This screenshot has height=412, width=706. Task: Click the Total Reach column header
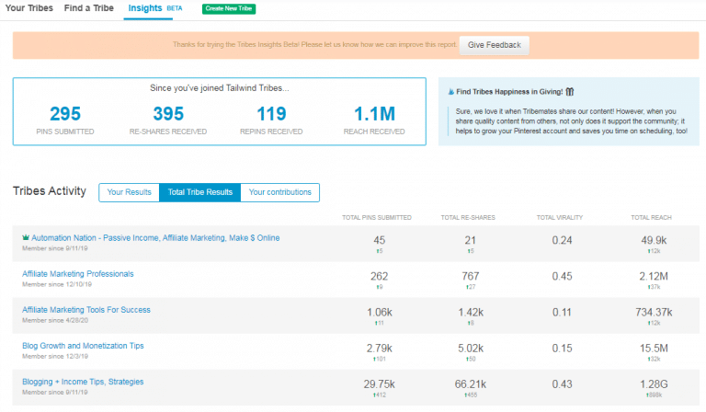[x=651, y=217]
